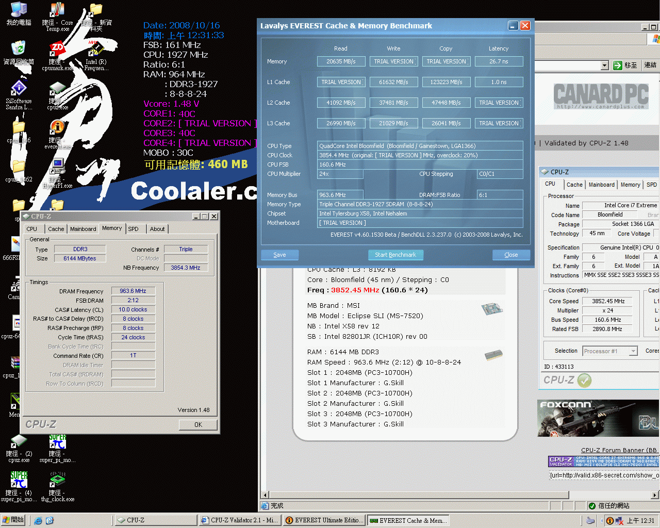The image size is (660, 528).
Task: Click the Memory Type DDR3 field
Action: point(80,249)
